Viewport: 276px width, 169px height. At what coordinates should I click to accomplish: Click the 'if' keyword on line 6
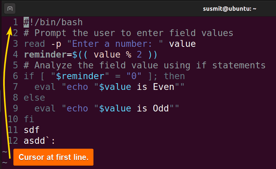[29, 76]
